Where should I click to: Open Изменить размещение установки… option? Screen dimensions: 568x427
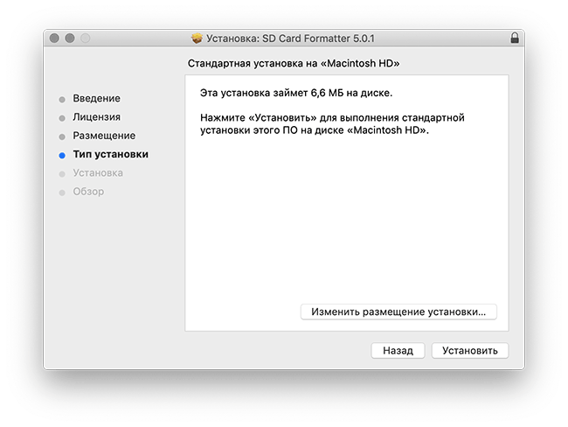tap(398, 311)
